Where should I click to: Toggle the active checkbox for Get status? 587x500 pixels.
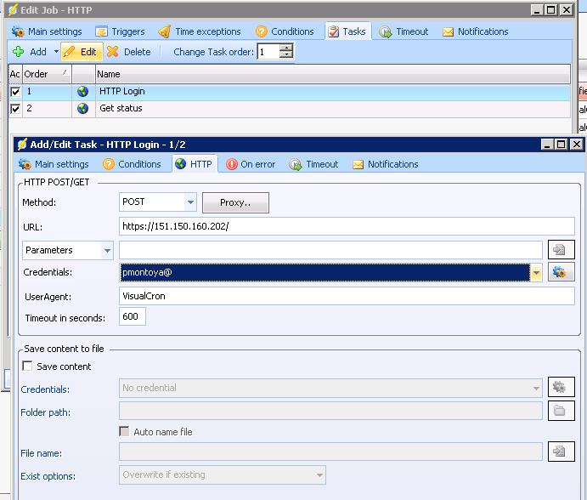coord(15,109)
